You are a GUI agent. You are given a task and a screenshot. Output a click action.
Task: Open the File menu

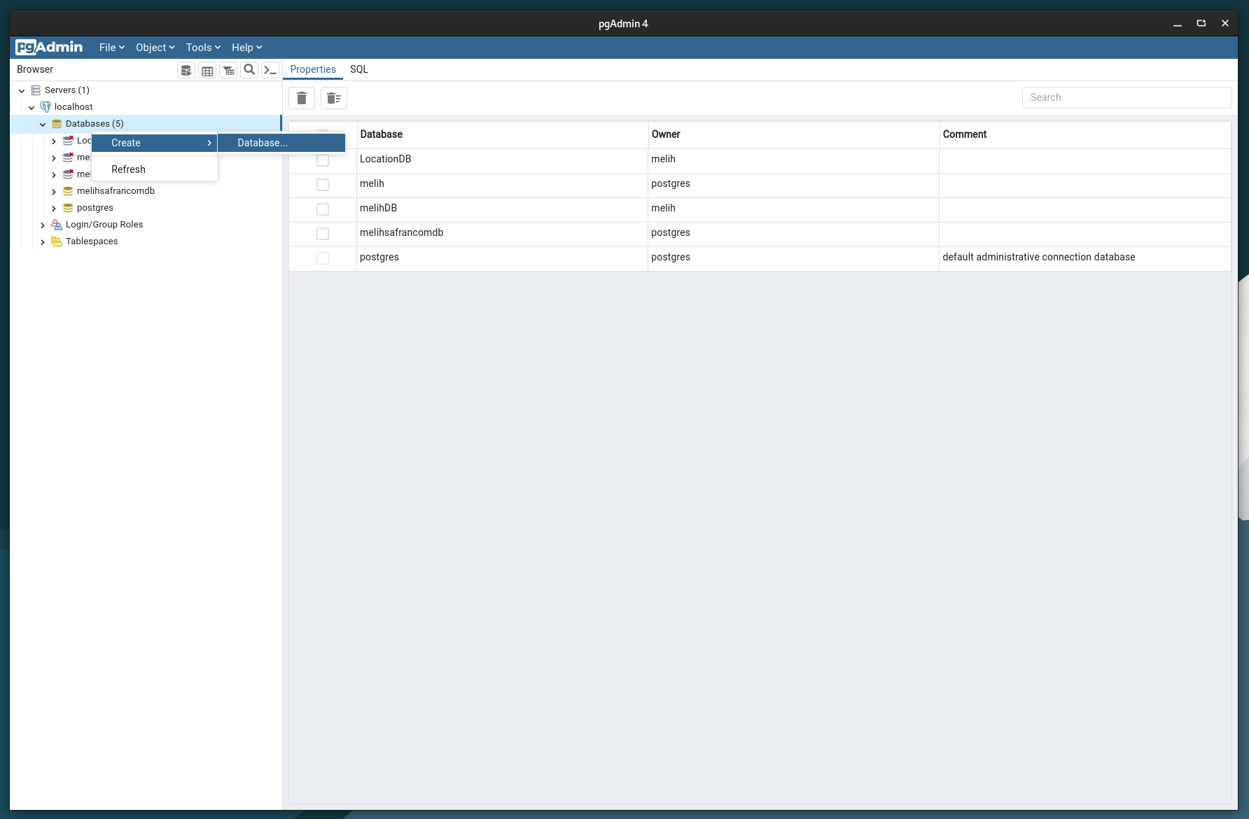click(112, 48)
